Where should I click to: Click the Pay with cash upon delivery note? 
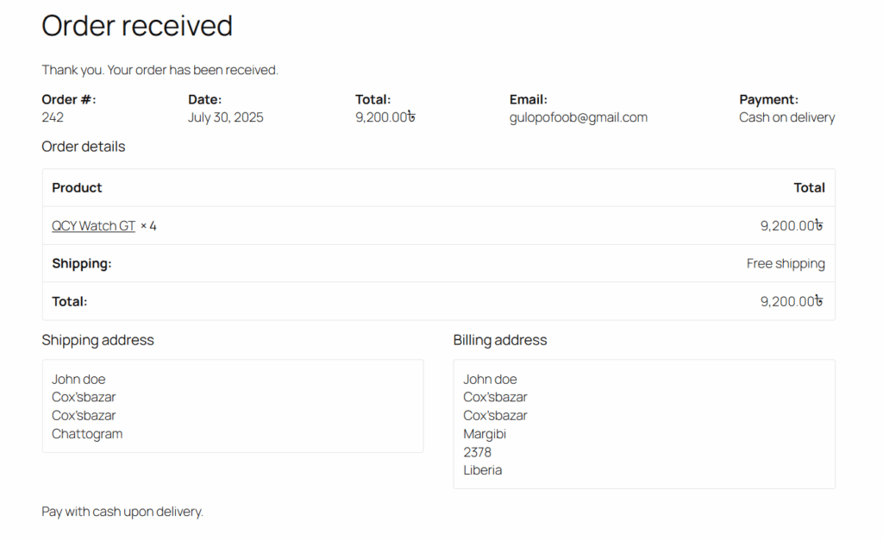coord(122,512)
